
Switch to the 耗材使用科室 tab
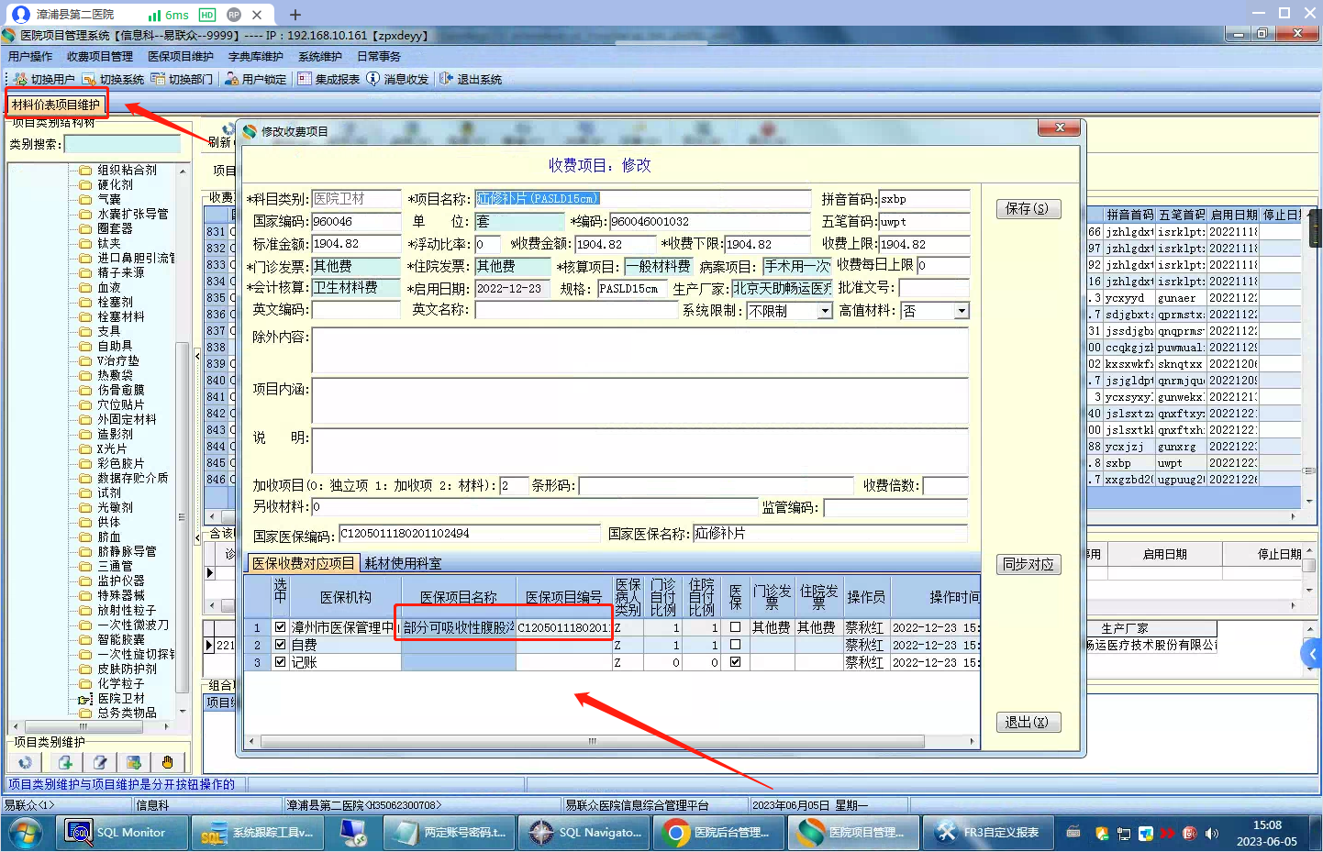pos(403,563)
